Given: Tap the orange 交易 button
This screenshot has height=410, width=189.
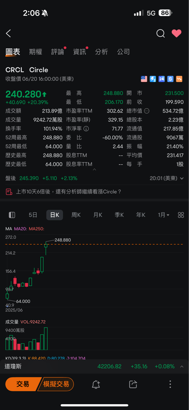Looking at the screenshot, I should (x=23, y=384).
